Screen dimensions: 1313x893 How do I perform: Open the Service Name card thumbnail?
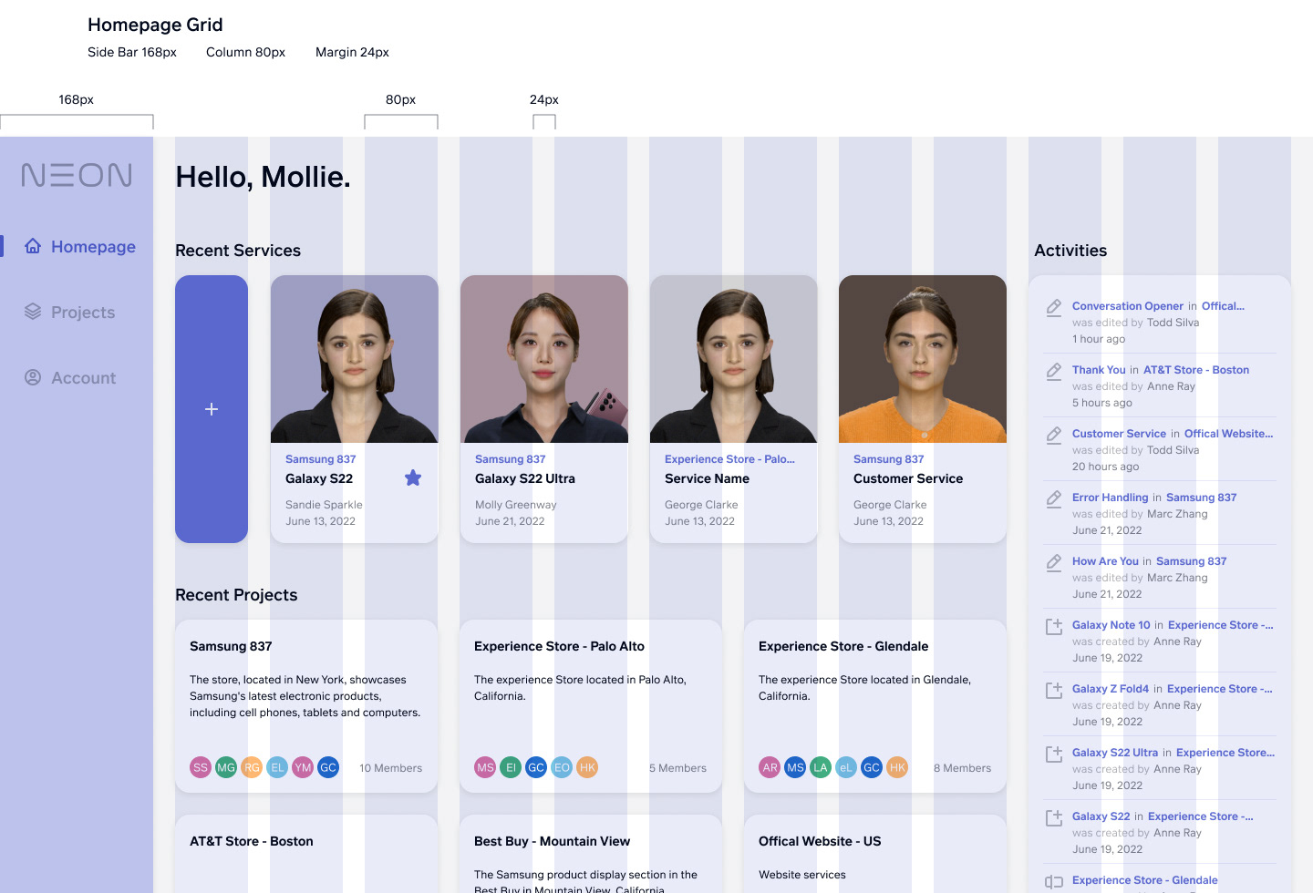(734, 359)
